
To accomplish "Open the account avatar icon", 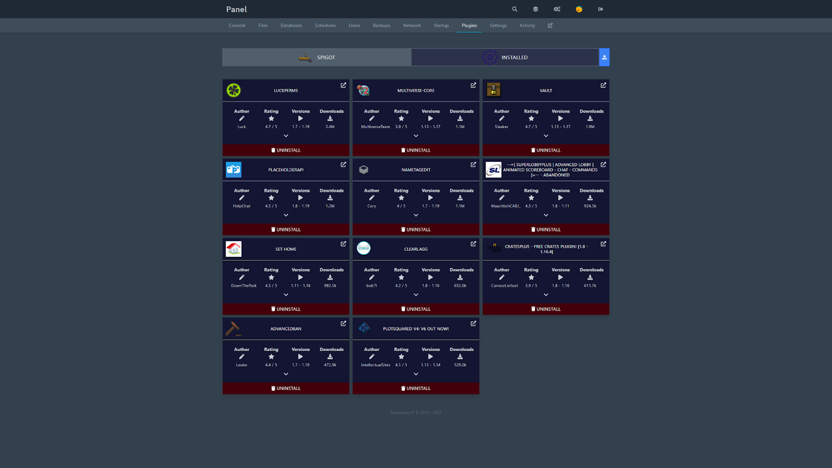I will 579,9.
